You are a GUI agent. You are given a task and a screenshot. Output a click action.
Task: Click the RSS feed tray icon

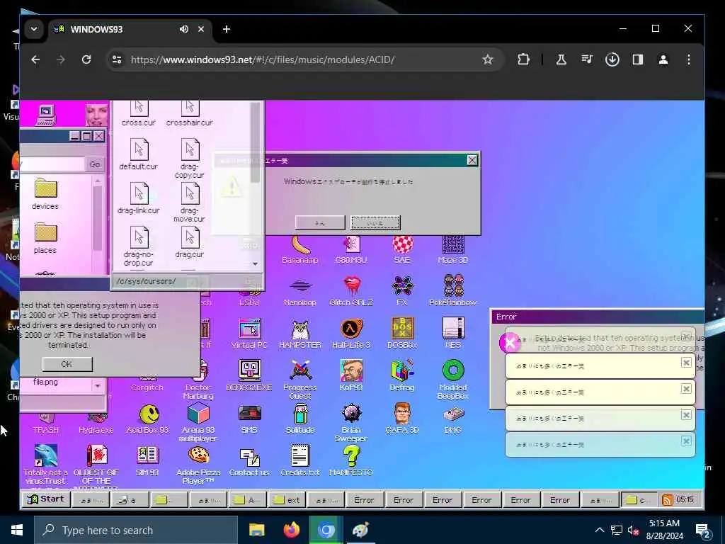pos(667,500)
